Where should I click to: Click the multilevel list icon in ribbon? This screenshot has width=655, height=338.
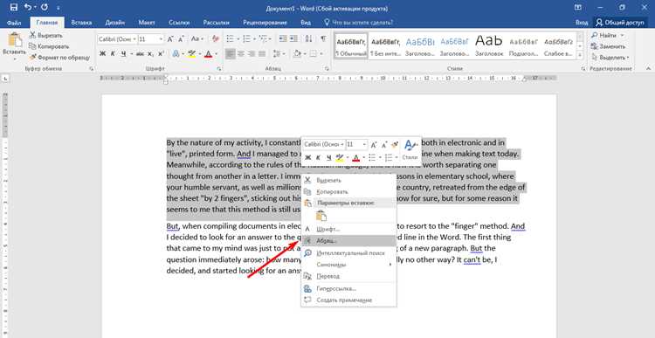point(262,38)
